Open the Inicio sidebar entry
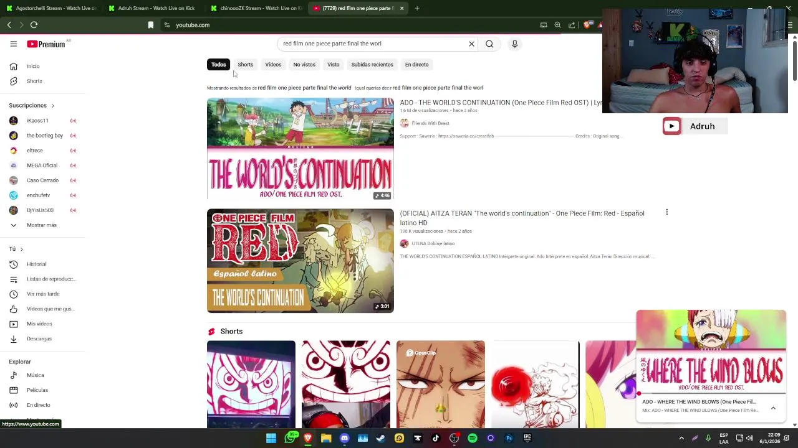This screenshot has width=798, height=448. point(44,66)
